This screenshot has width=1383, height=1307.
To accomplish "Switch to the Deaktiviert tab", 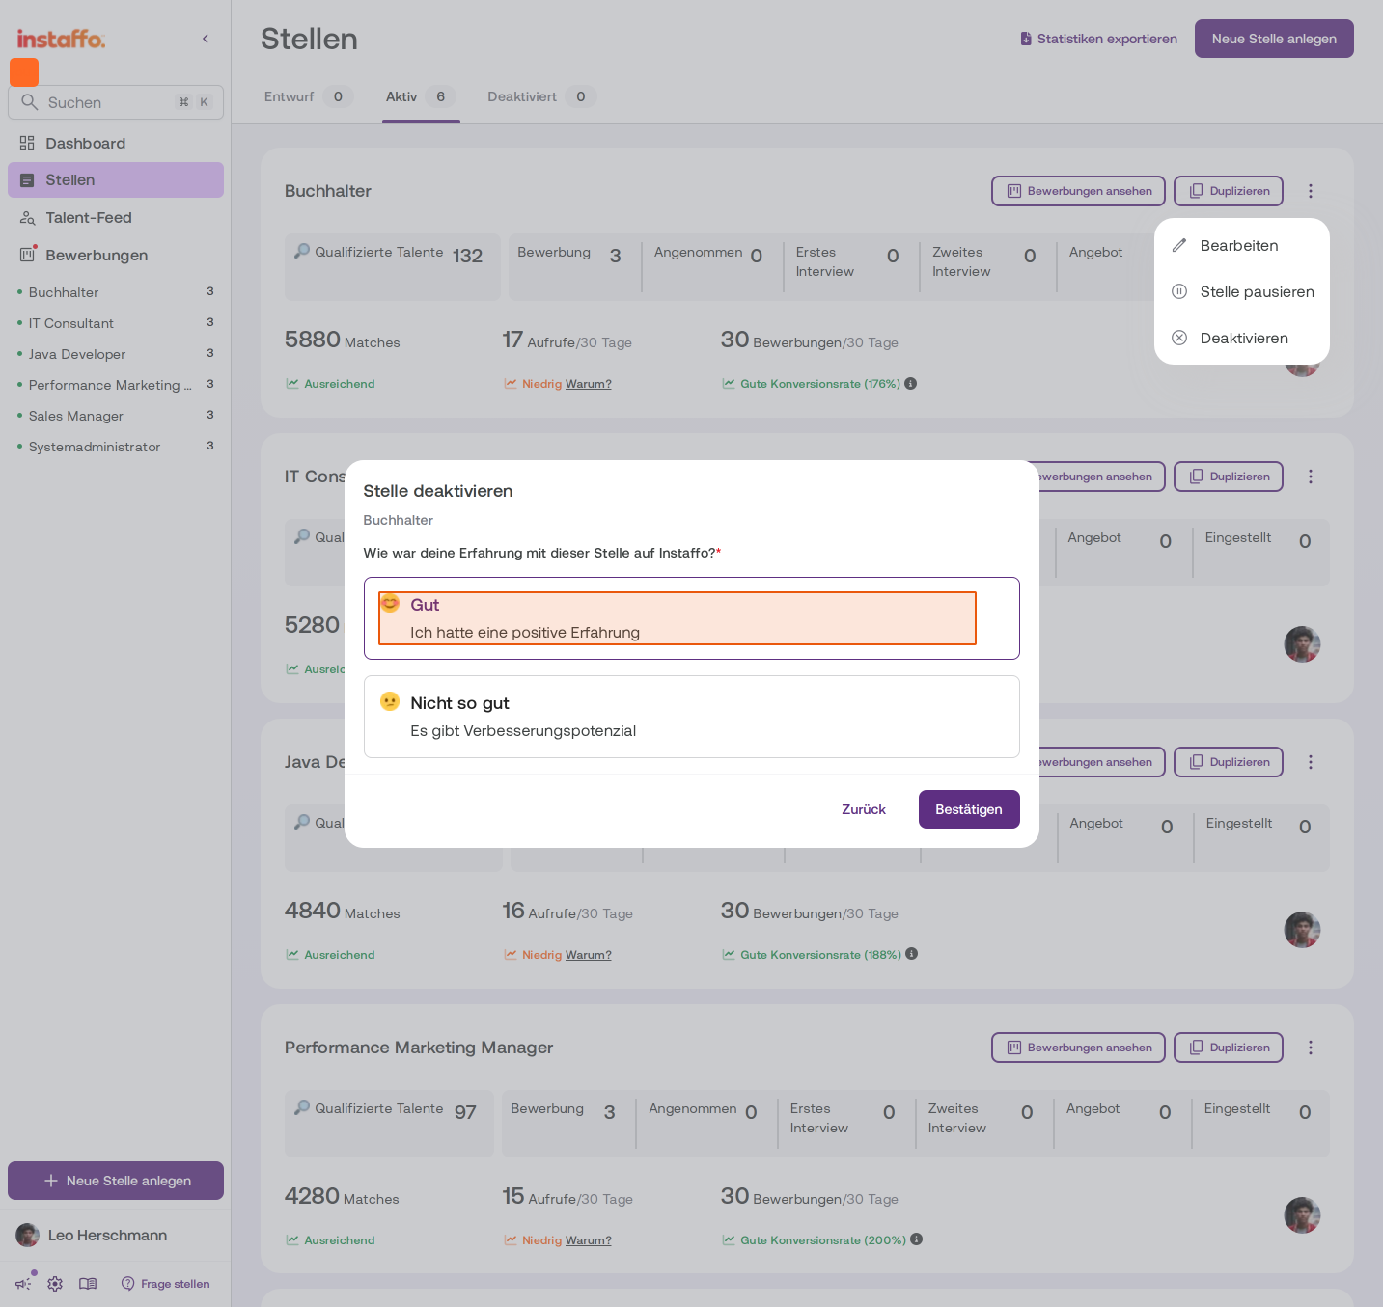I will 540,96.
